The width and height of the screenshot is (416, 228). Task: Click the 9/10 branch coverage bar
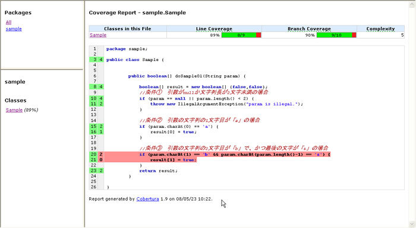(336, 35)
